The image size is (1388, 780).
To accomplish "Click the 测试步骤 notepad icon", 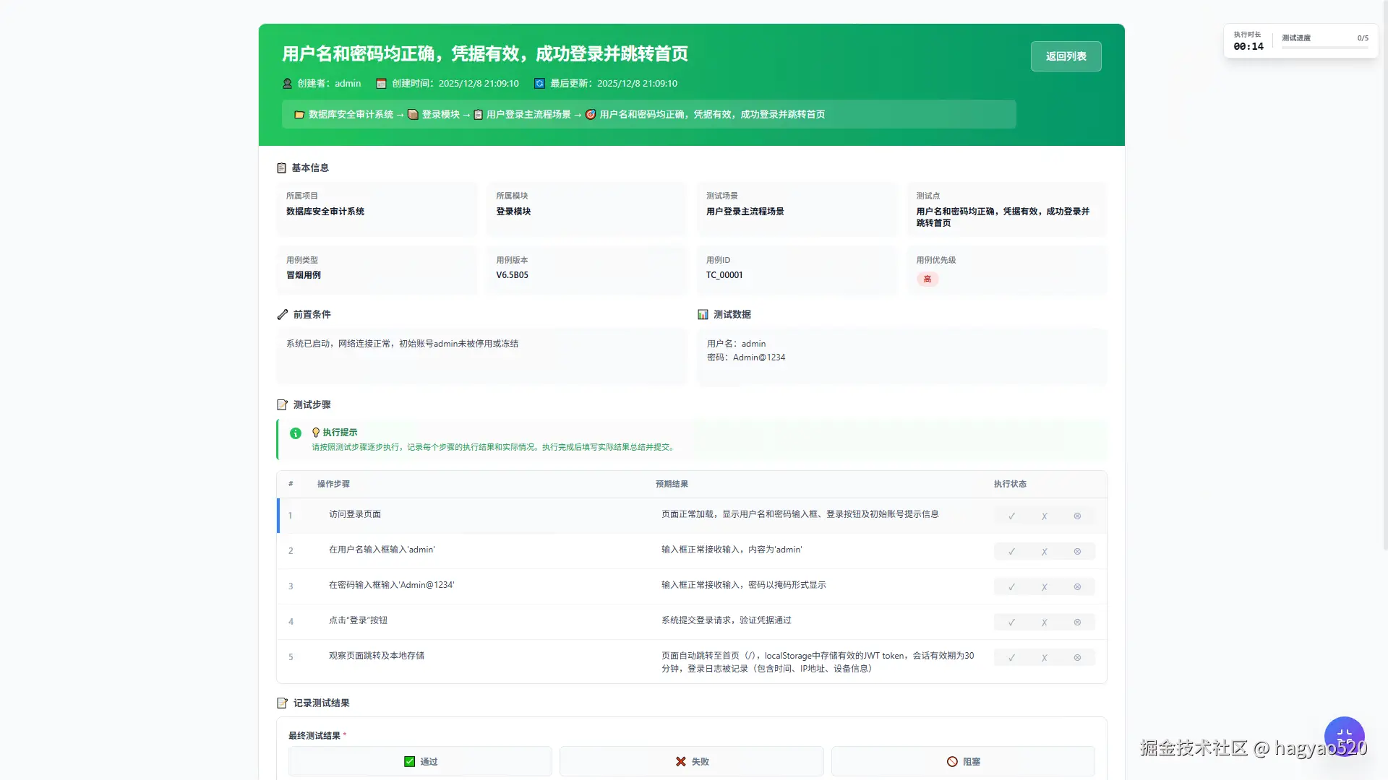I will 282,404.
